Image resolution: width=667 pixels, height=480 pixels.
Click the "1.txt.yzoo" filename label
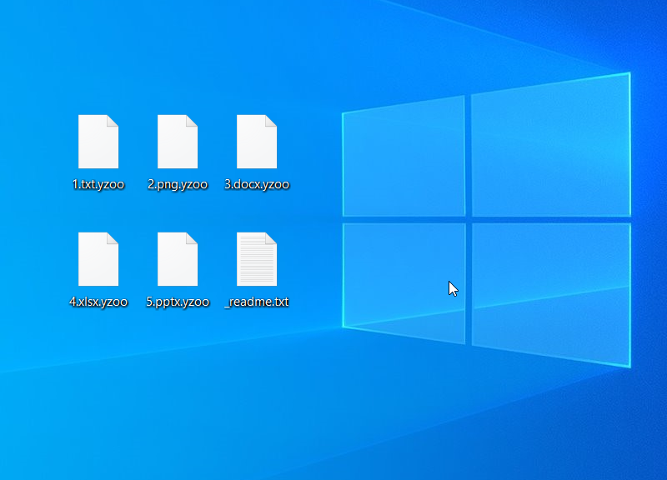pos(98,185)
